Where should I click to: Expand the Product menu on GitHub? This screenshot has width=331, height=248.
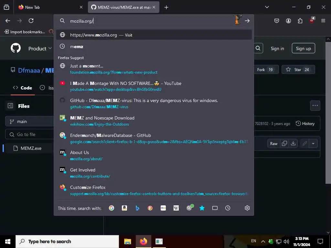[x=40, y=48]
